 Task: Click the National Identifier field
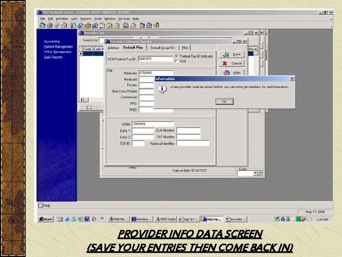(x=193, y=143)
